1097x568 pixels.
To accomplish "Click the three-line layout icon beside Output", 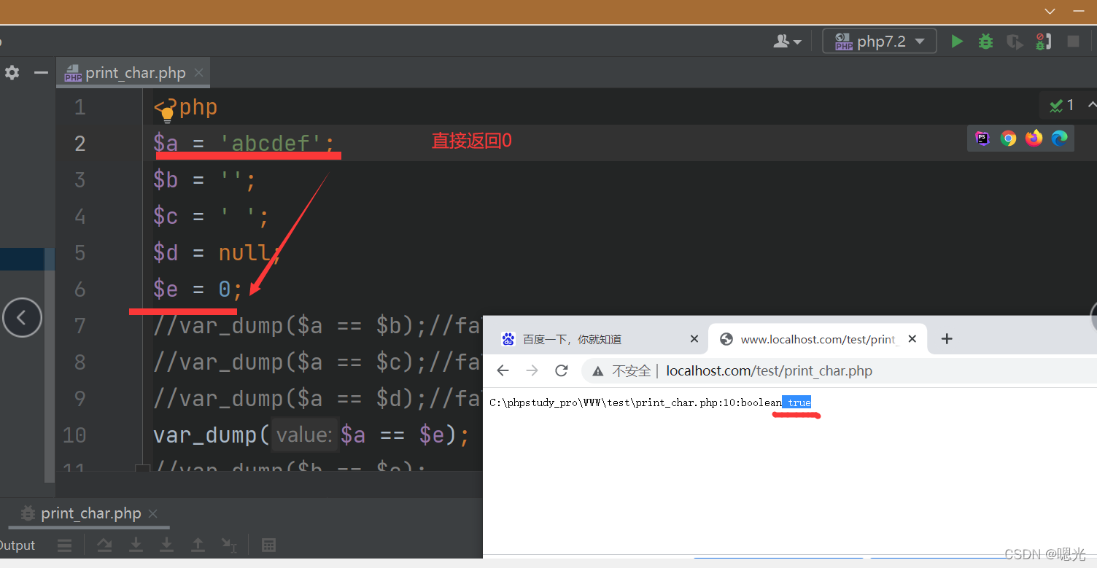I will tap(65, 545).
